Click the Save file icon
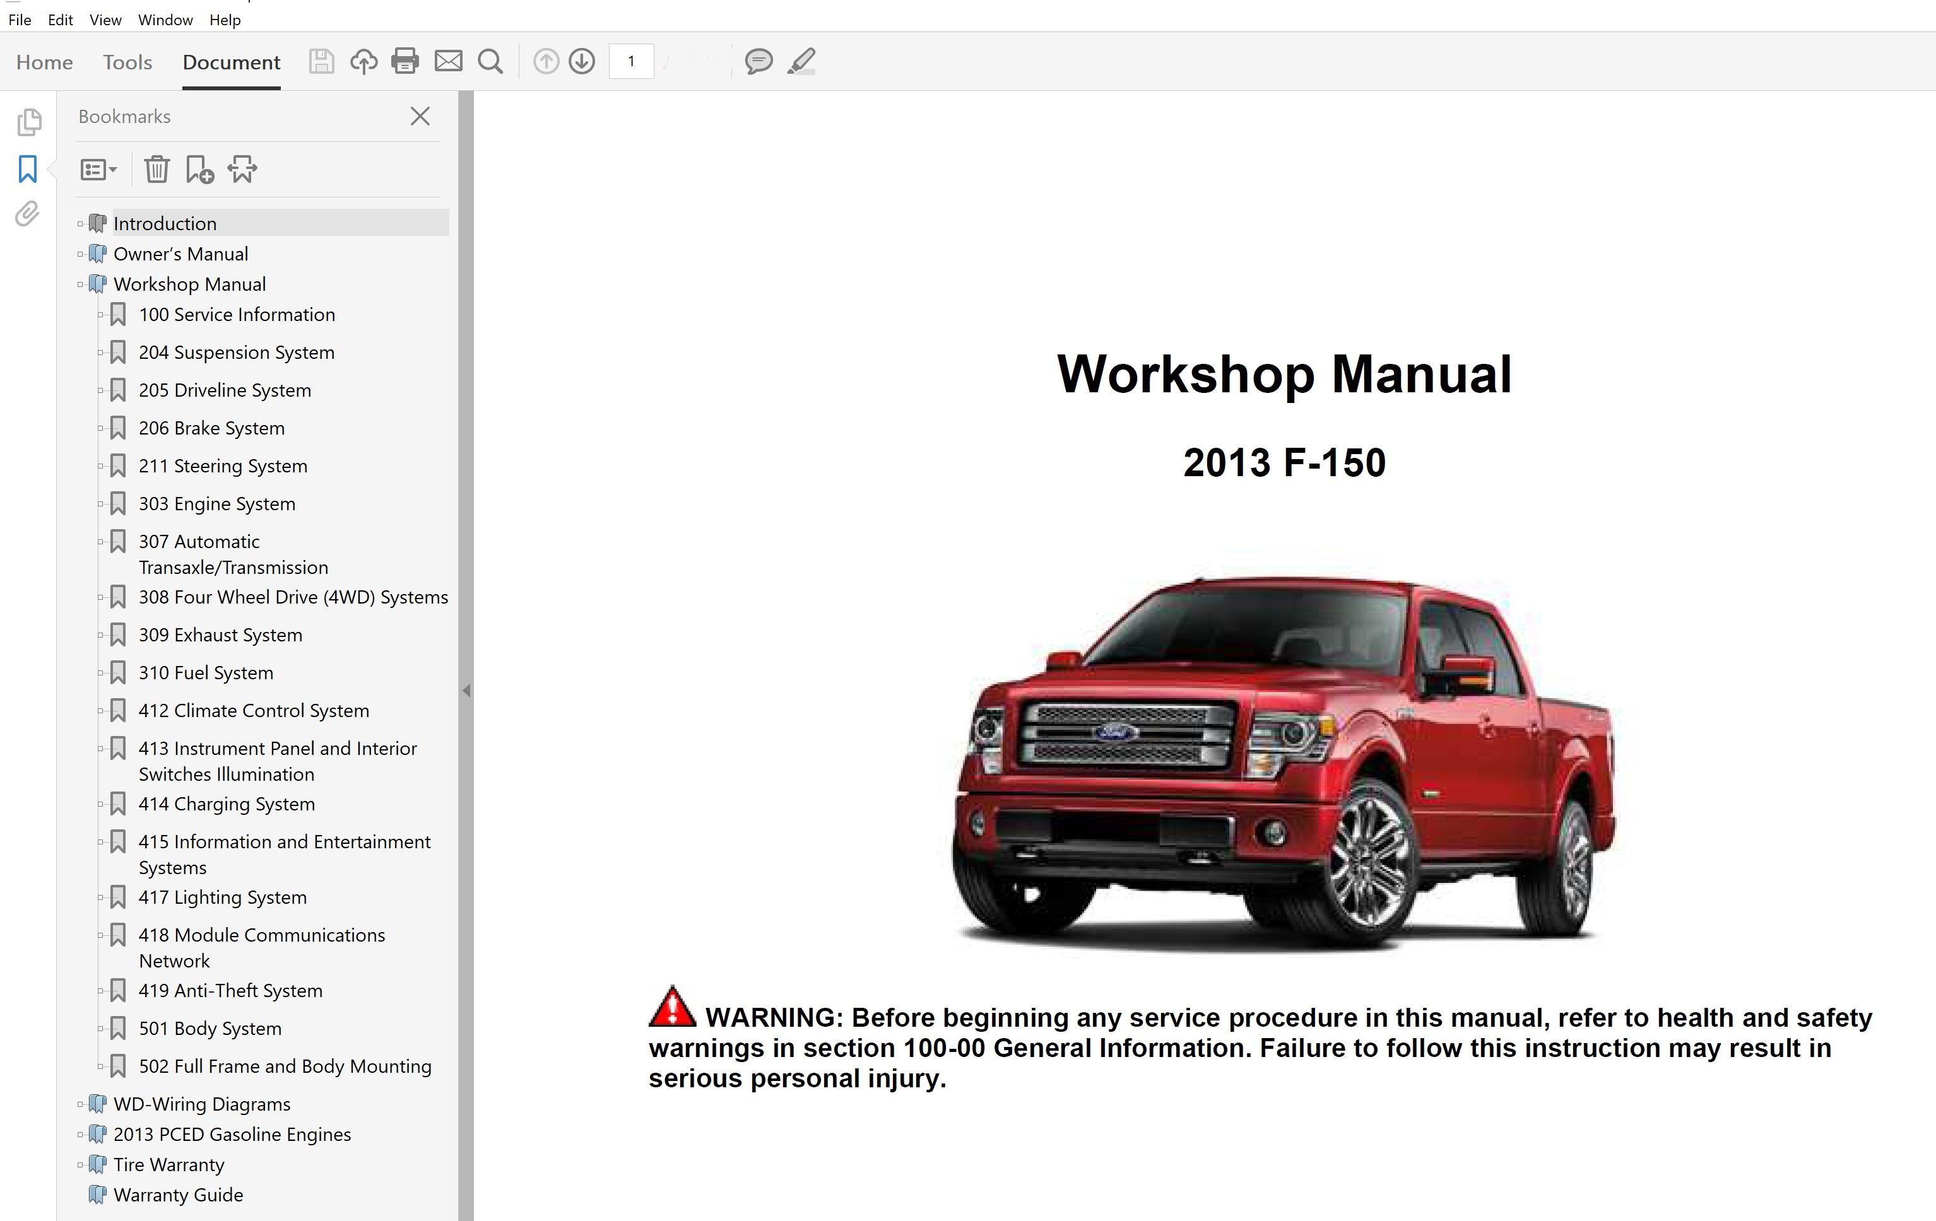Viewport: 1936px width, 1221px height. [x=321, y=62]
